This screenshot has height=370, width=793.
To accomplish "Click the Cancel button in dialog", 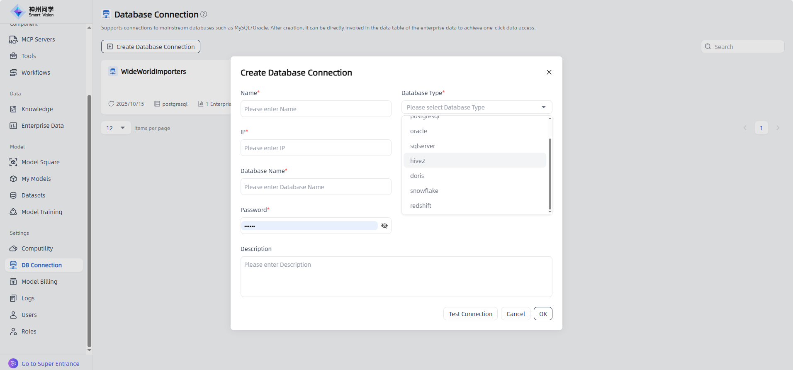I will pos(516,314).
